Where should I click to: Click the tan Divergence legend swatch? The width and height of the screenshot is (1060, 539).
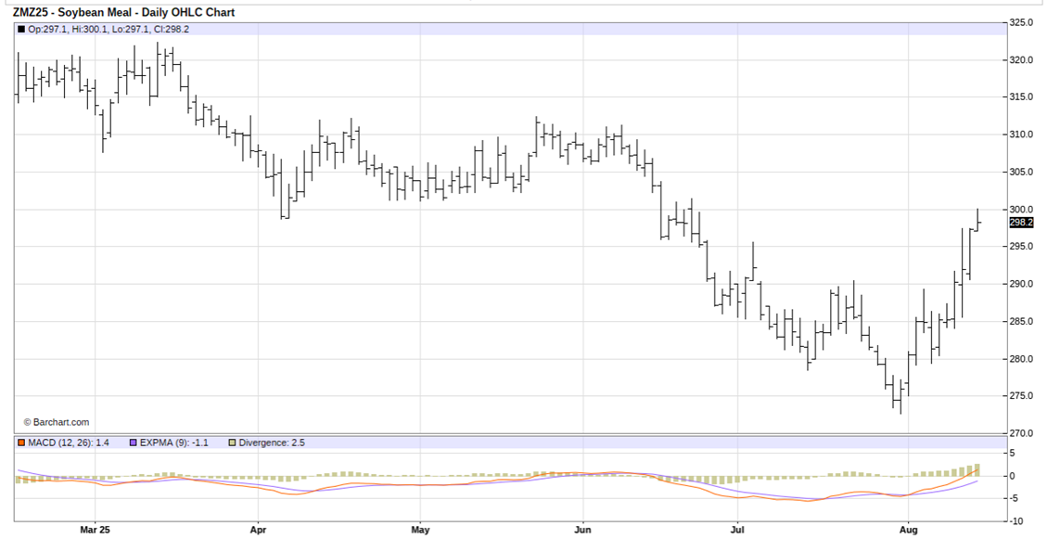point(232,443)
